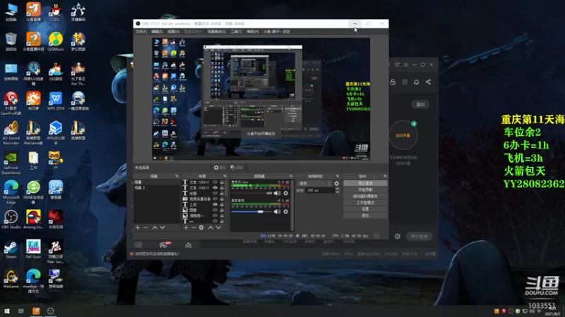Toggle the lock of the 图像 source
The width and height of the screenshot is (565, 317).
coord(222,210)
